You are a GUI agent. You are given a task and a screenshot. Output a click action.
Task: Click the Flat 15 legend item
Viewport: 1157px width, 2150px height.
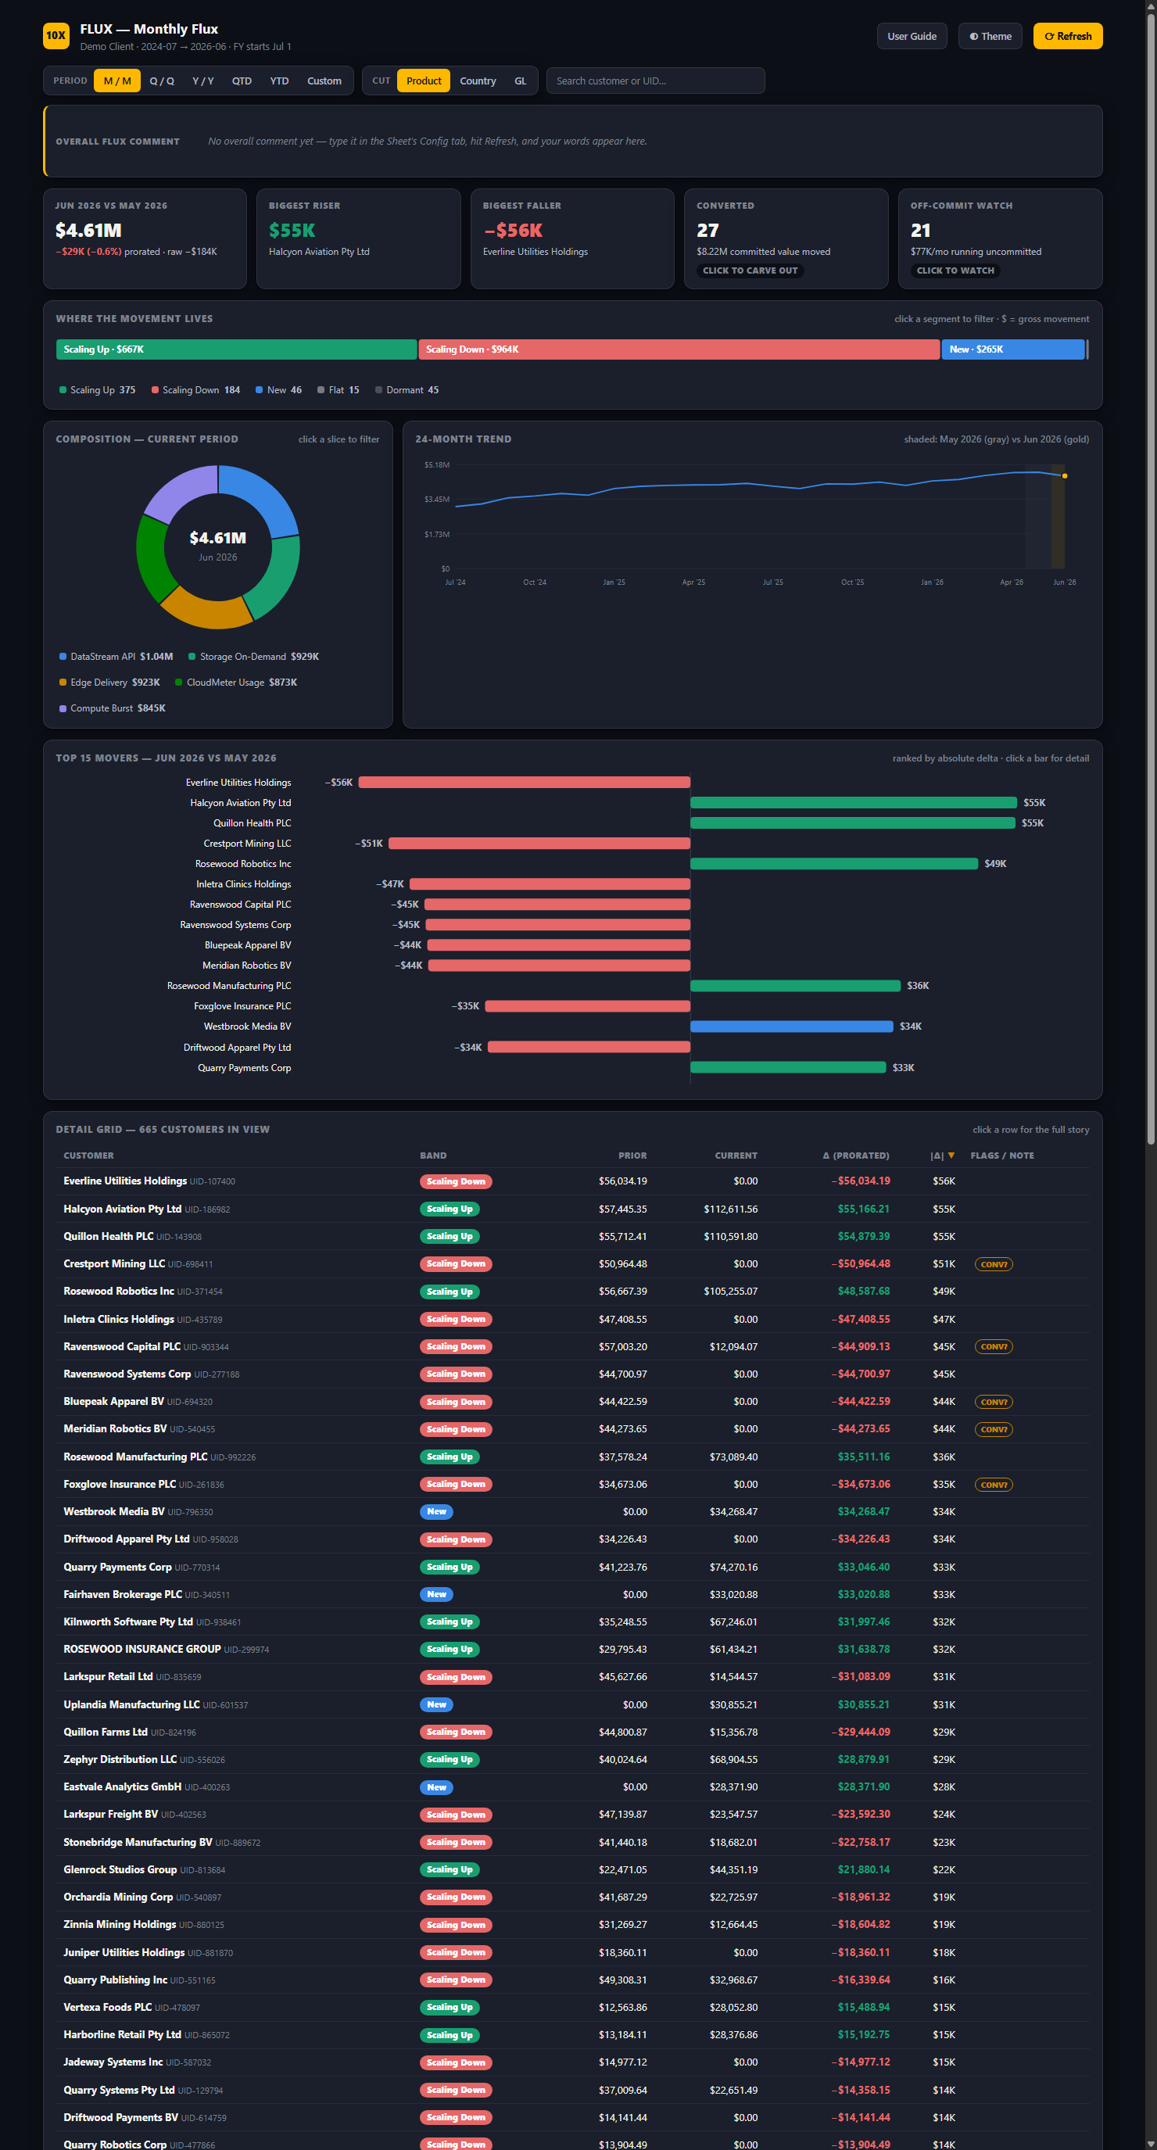tap(338, 390)
